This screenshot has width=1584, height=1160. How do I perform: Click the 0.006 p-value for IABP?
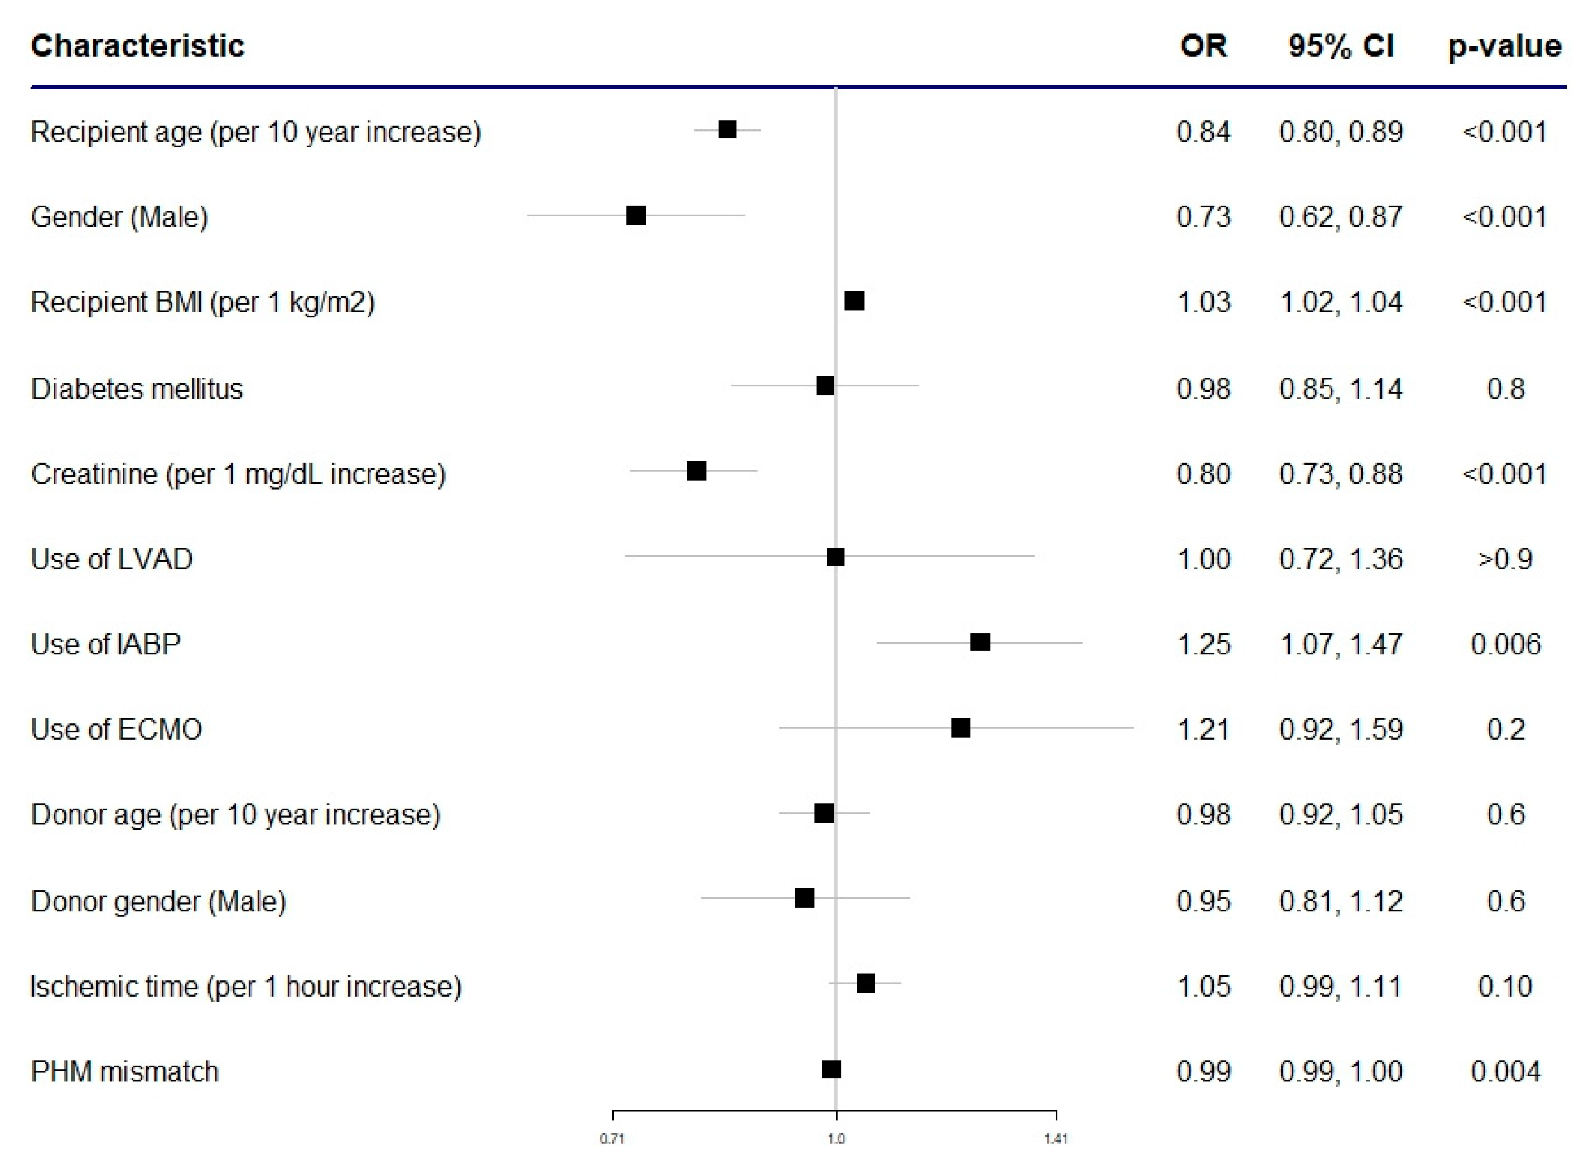tap(1505, 644)
